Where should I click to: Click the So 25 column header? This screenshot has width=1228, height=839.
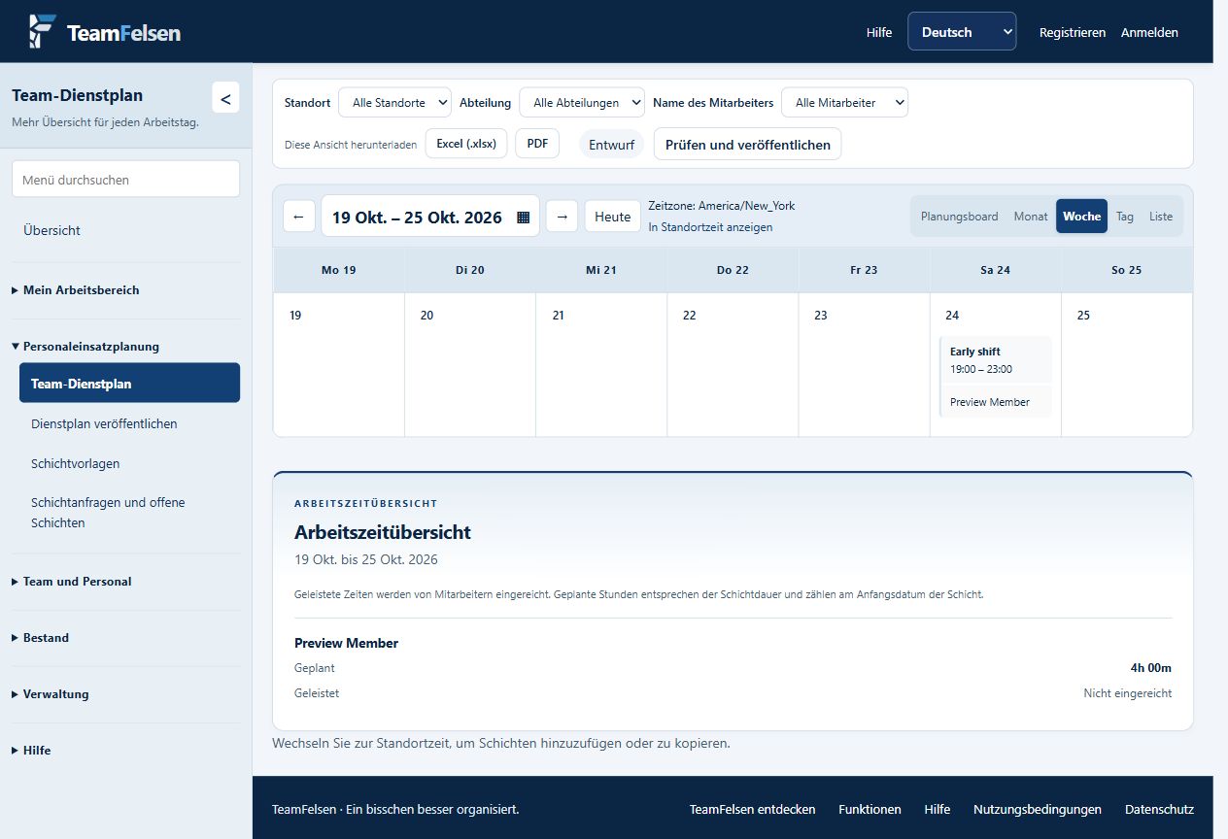(x=1127, y=270)
